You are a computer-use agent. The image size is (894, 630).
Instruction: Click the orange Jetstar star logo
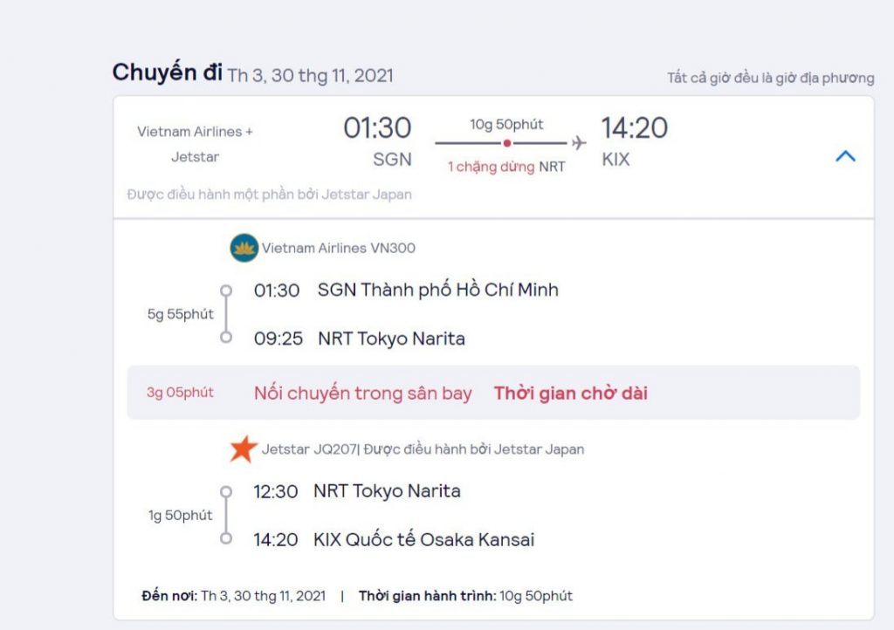[244, 449]
